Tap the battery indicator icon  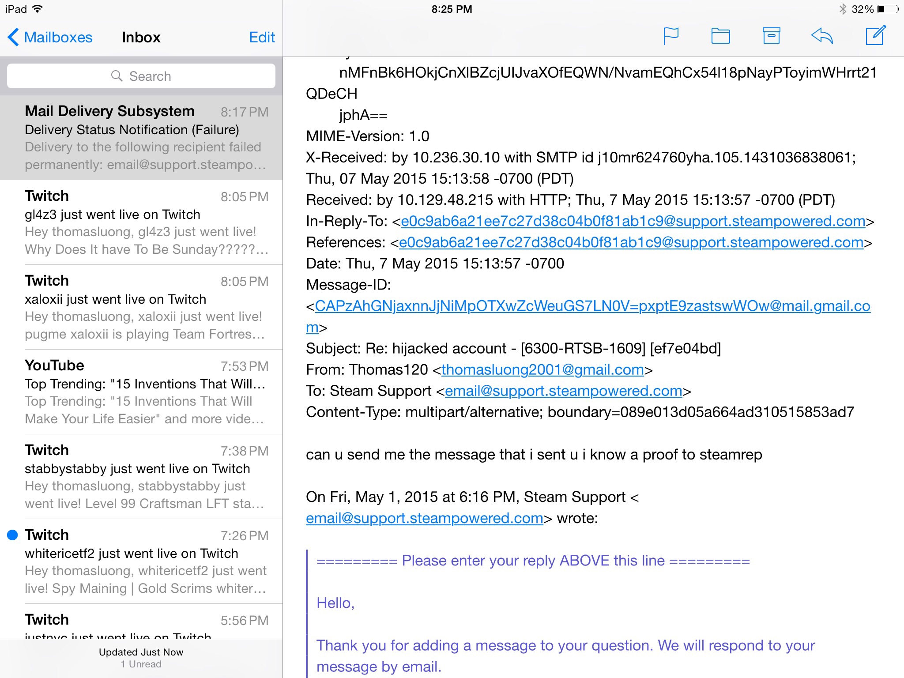(888, 9)
